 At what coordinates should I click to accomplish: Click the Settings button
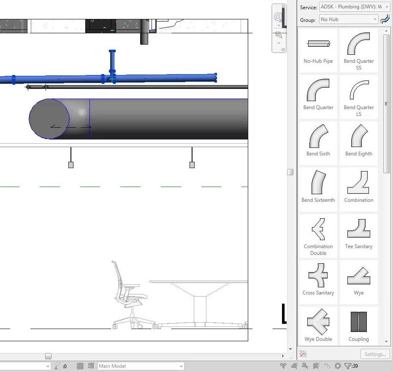[374, 354]
